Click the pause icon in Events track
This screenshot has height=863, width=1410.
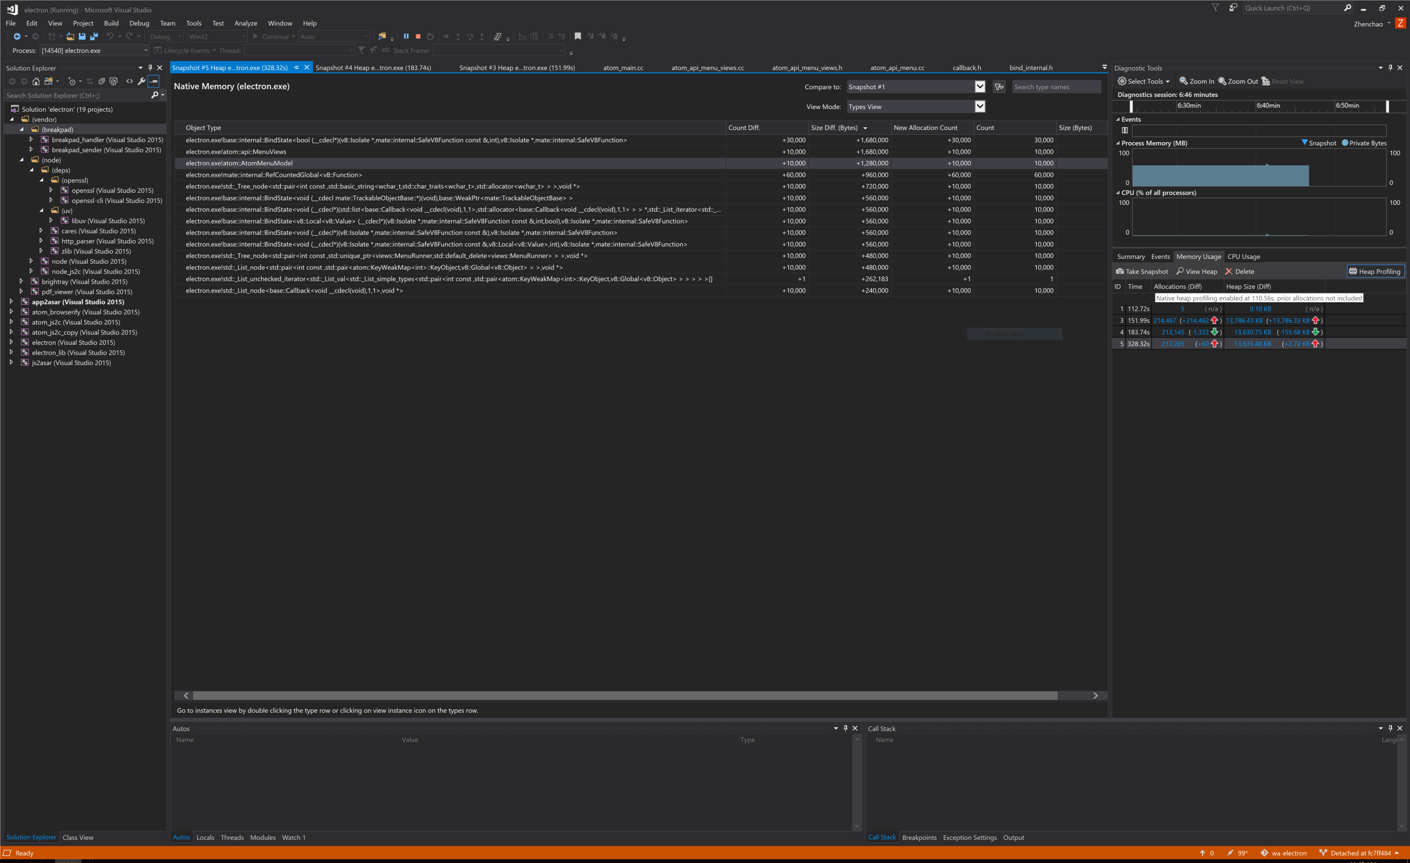tap(1125, 131)
